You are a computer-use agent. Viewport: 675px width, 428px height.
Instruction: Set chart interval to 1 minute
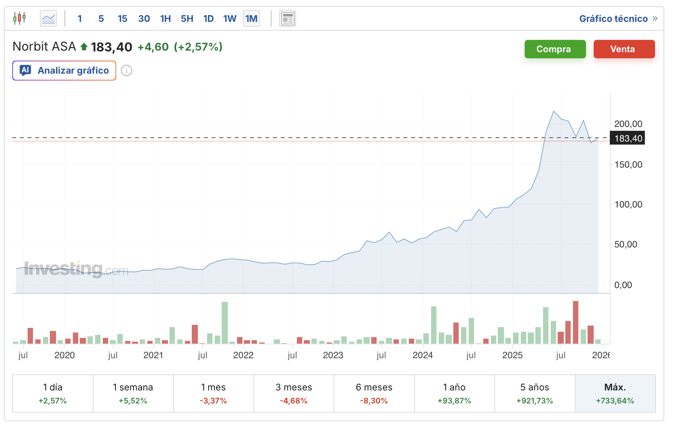coord(80,18)
